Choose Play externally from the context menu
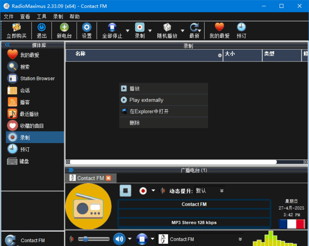This screenshot has height=246, width=309. click(164, 100)
